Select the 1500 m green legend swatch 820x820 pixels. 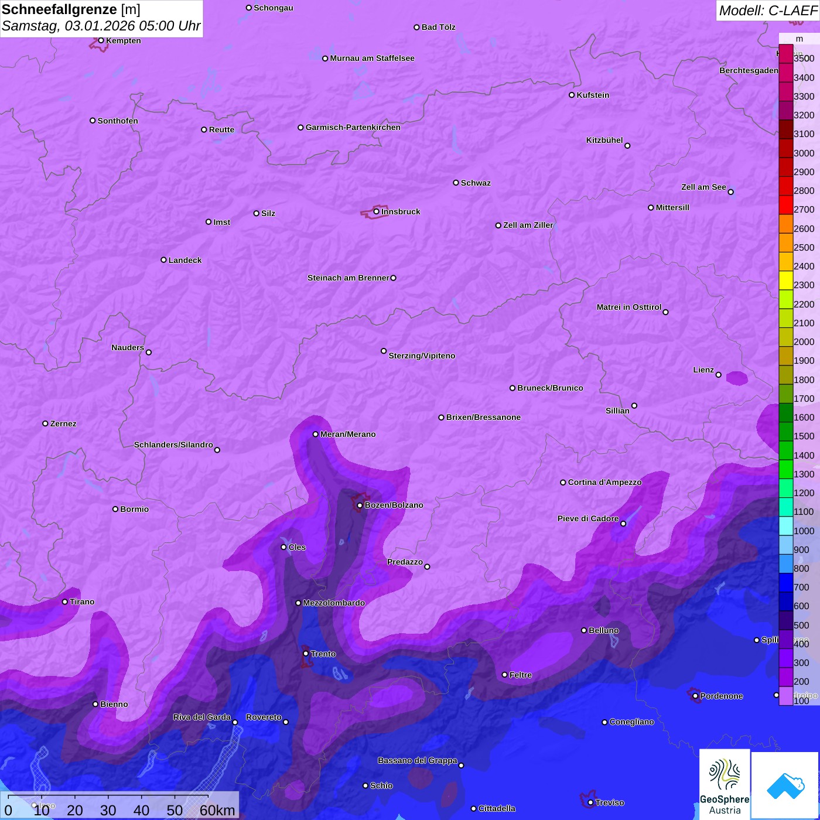tap(785, 432)
